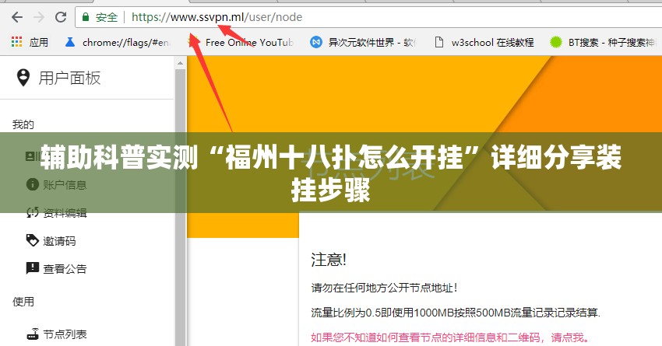Viewport: 662px width, 346px height.
Task: Click the chrome://flags flask favicon
Action: (x=70, y=42)
